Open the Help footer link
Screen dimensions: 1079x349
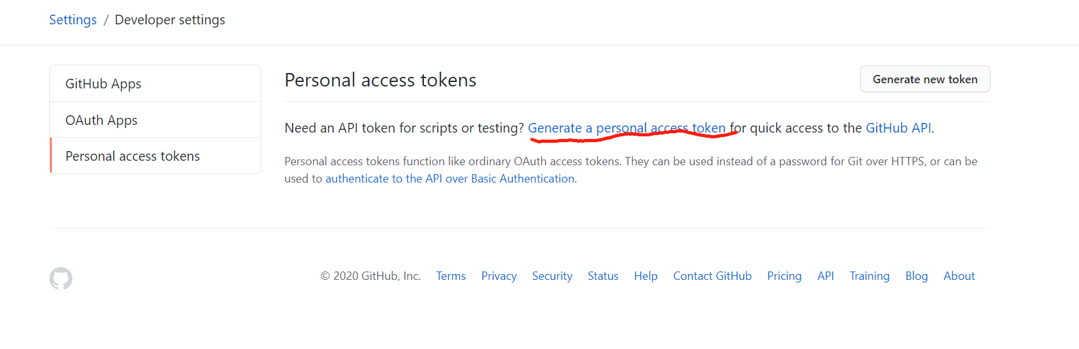[x=645, y=276]
